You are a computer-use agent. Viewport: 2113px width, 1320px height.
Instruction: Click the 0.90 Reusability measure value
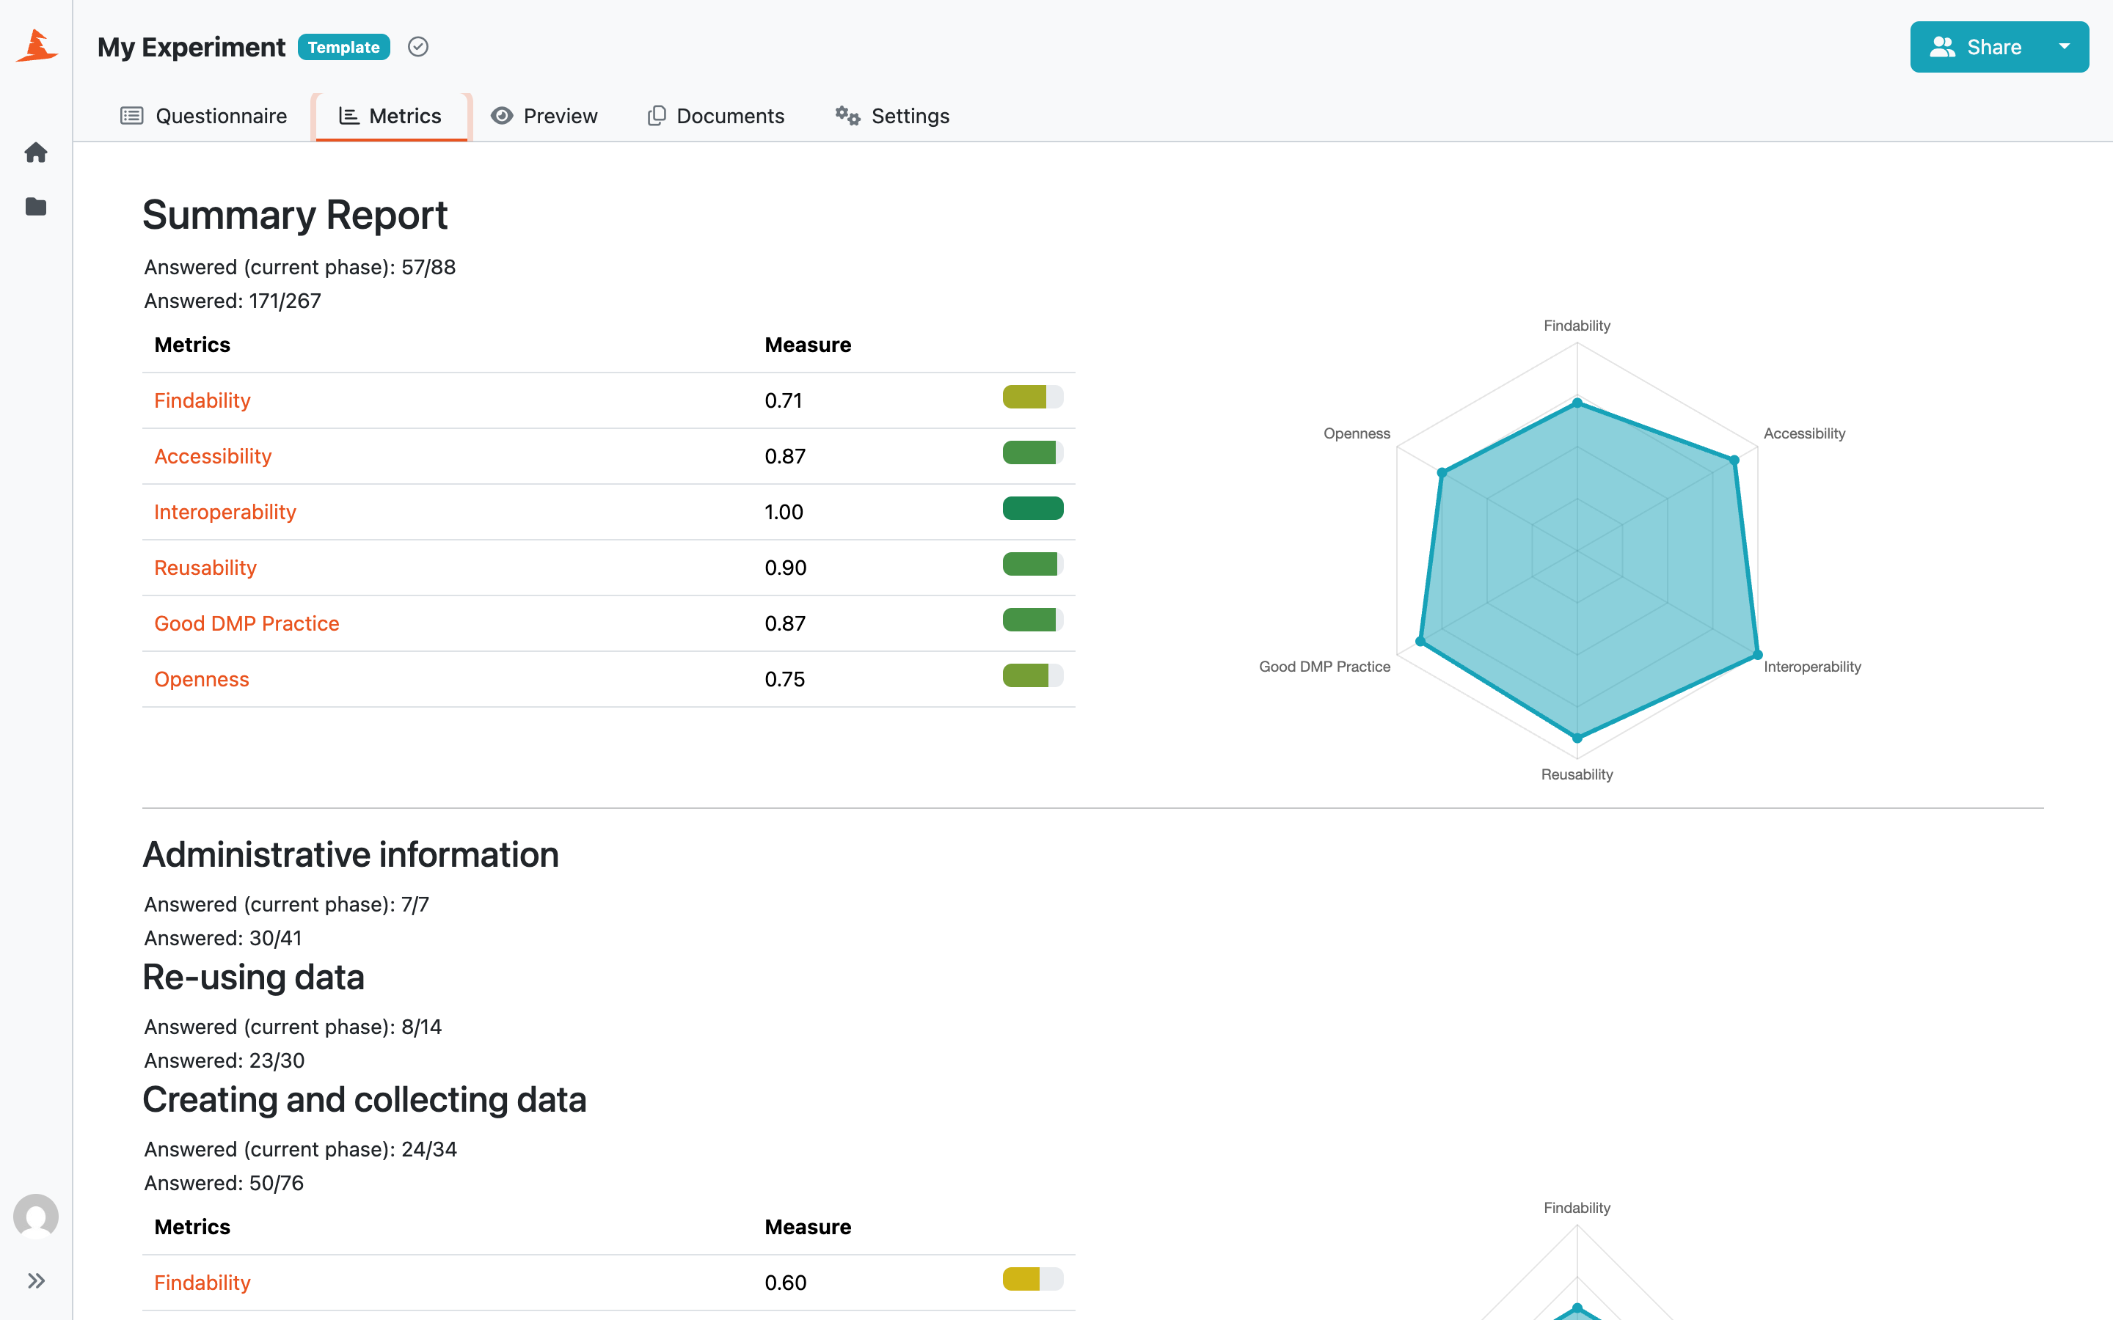pyautogui.click(x=786, y=568)
